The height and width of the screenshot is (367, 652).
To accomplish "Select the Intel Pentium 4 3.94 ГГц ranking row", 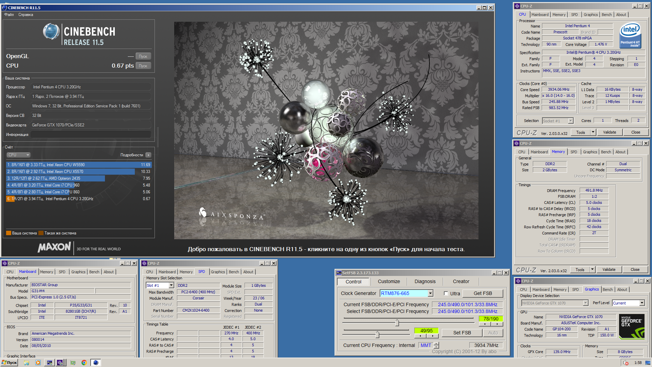I will click(79, 199).
